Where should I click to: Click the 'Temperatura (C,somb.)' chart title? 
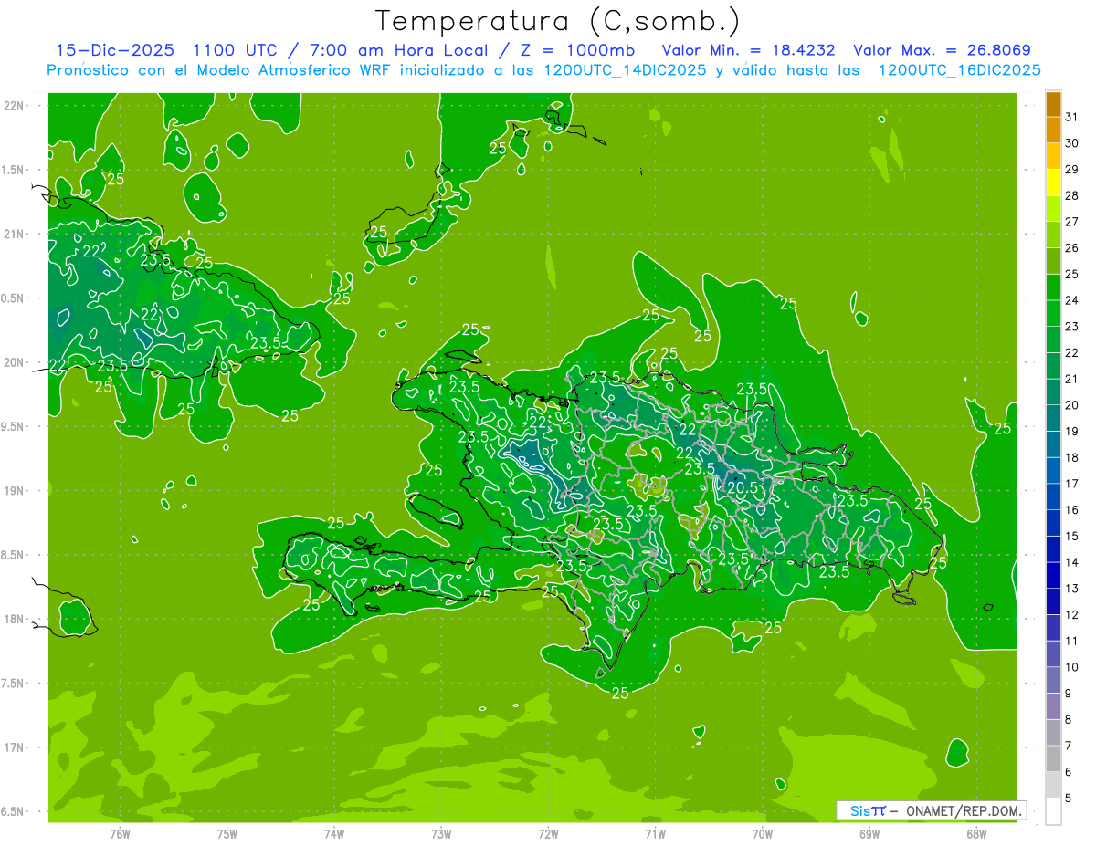click(x=558, y=20)
